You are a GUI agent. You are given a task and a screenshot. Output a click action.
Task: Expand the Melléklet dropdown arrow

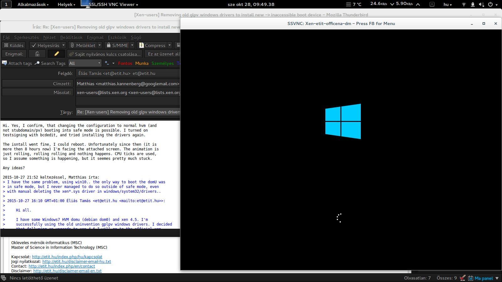click(x=100, y=45)
